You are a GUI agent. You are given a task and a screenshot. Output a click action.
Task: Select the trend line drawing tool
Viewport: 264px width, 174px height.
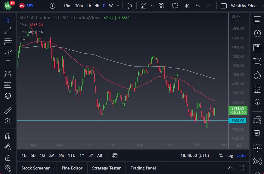8,31
